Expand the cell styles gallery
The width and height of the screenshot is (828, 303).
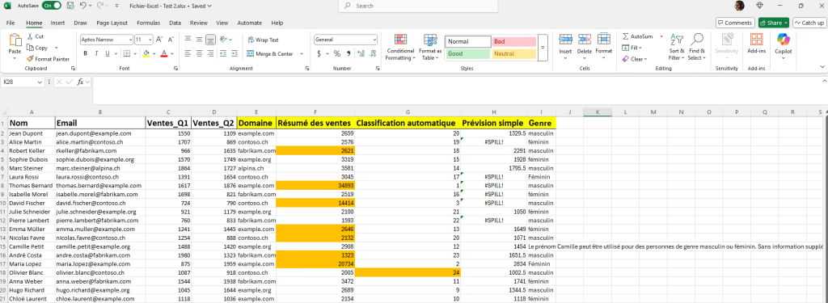[543, 48]
